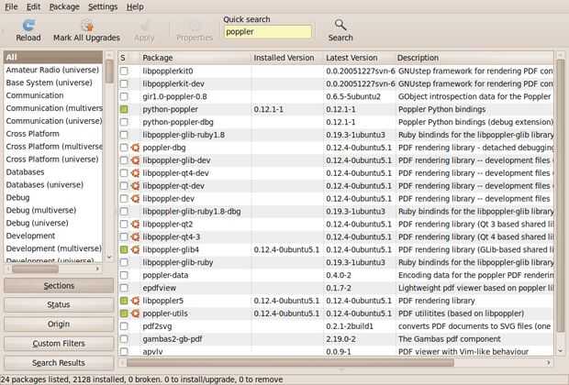
Task: Click the Quick search input field
Action: 268,32
